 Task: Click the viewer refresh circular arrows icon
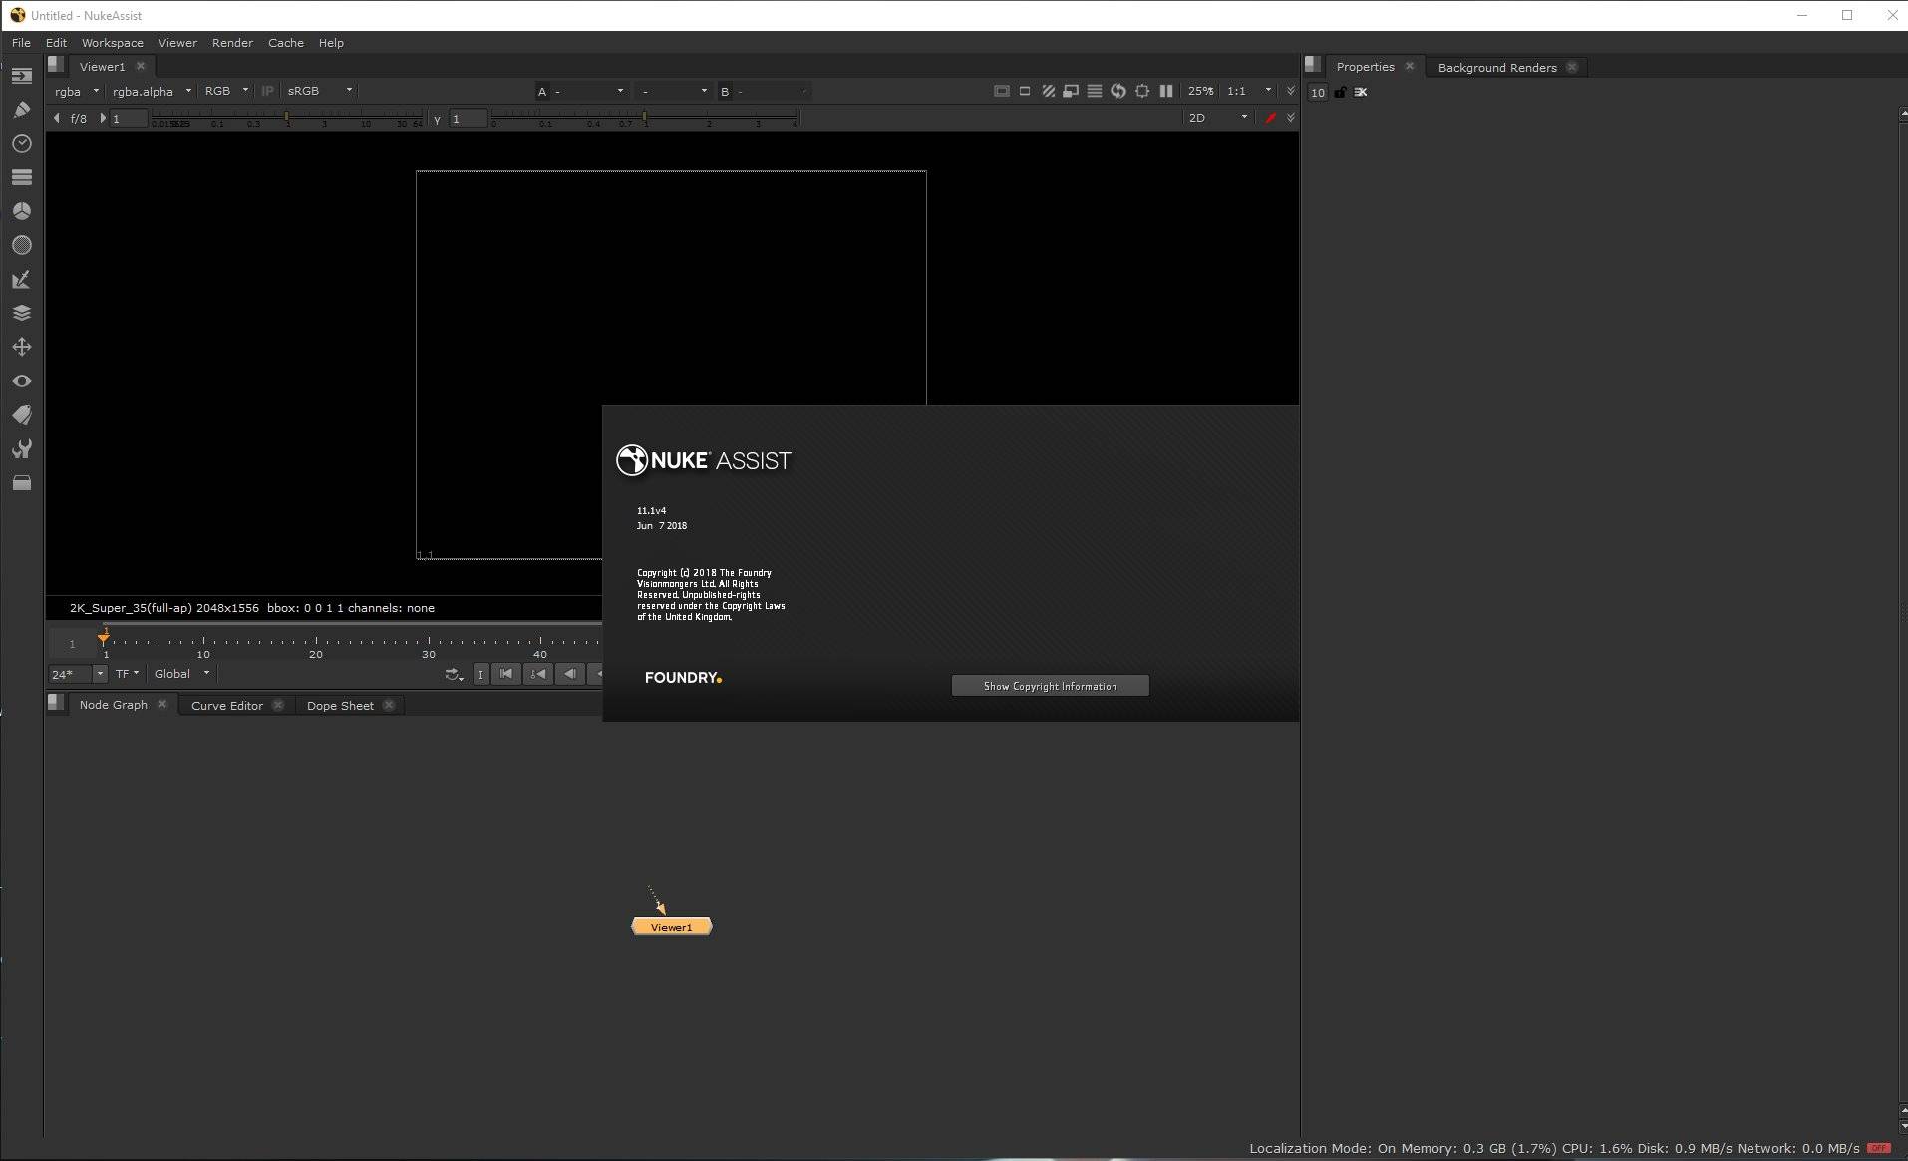coord(1118,91)
